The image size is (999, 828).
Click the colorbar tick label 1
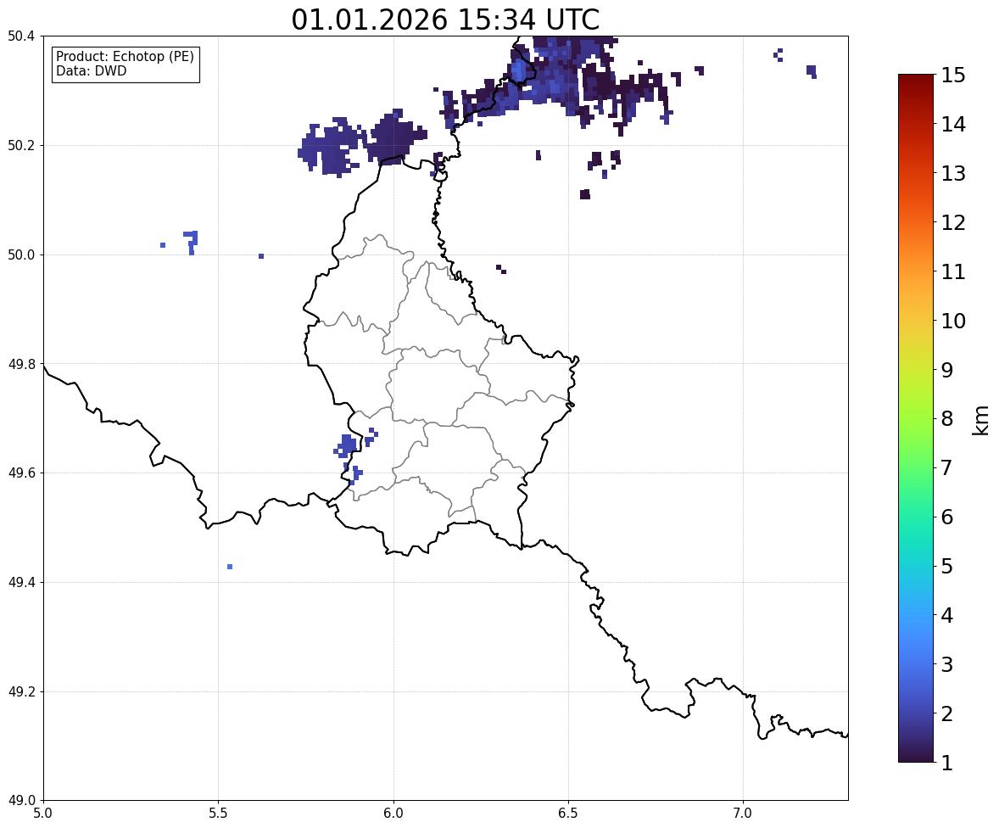coord(946,763)
